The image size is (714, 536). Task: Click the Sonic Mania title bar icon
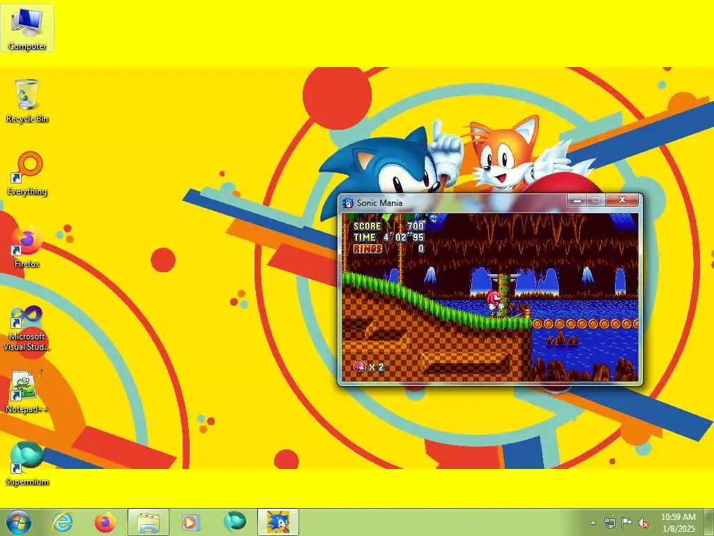[x=348, y=203]
